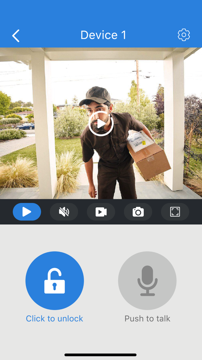Screen dimensions: 202x360
Task: Tap the blue unlock padlock button
Action: [x=54, y=280]
